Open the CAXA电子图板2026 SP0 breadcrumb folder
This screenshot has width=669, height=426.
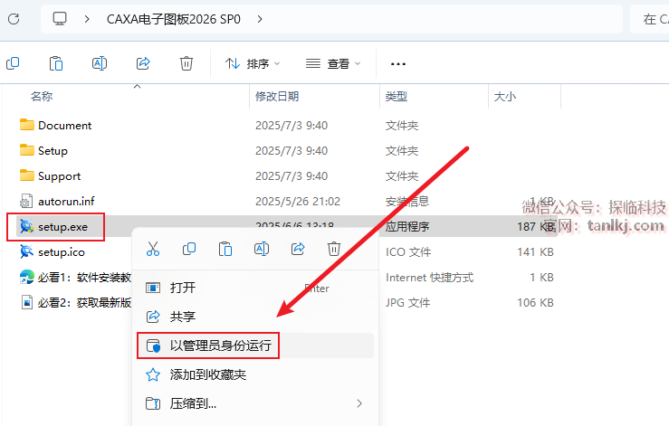point(173,19)
